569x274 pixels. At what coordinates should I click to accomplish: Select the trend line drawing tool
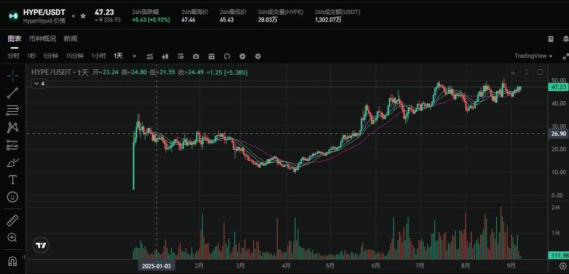pos(13,93)
